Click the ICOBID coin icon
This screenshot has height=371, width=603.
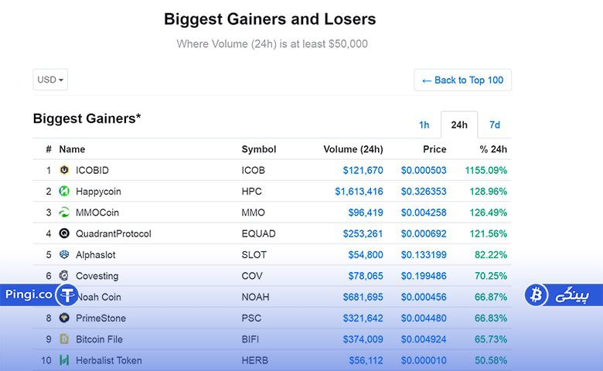pyautogui.click(x=64, y=170)
